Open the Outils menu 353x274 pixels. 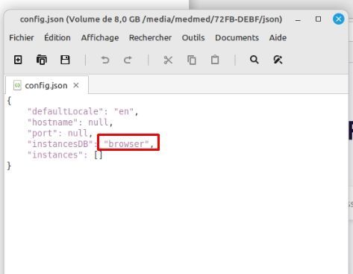click(193, 37)
